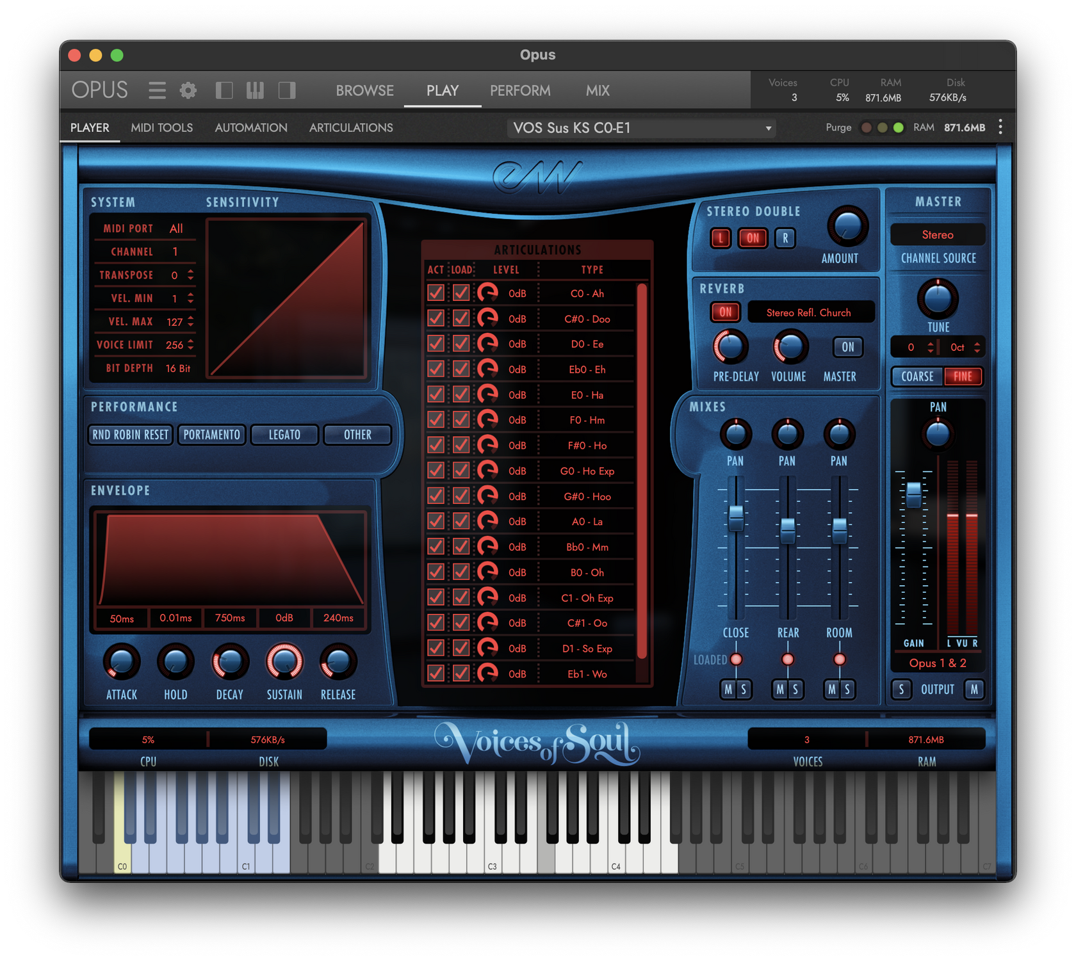1076x961 pixels.
Task: Uncheck the ACT checkbox for C0 - Ah articulation
Action: coord(436,293)
